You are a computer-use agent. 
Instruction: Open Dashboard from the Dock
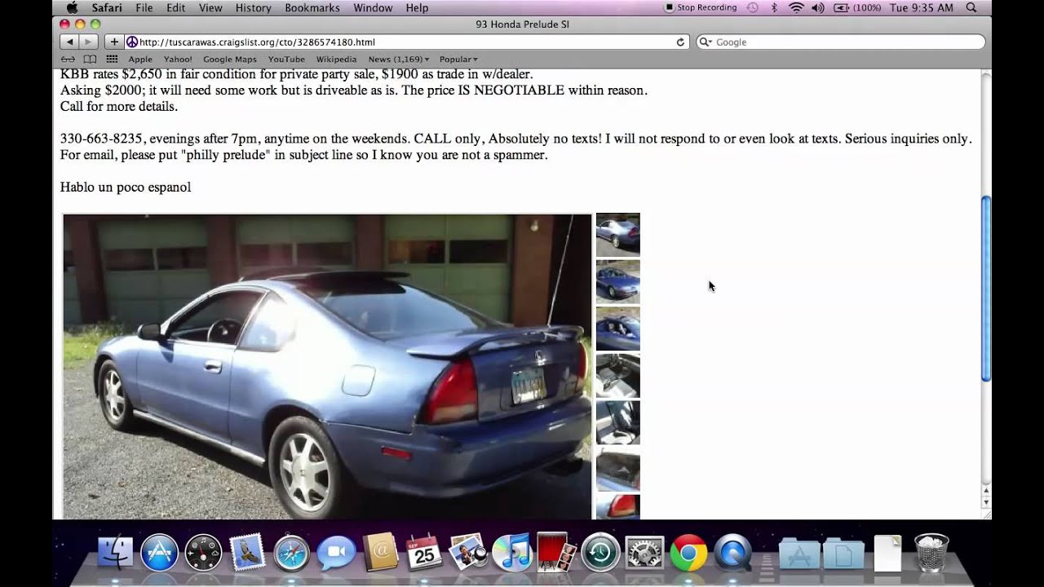coord(203,553)
